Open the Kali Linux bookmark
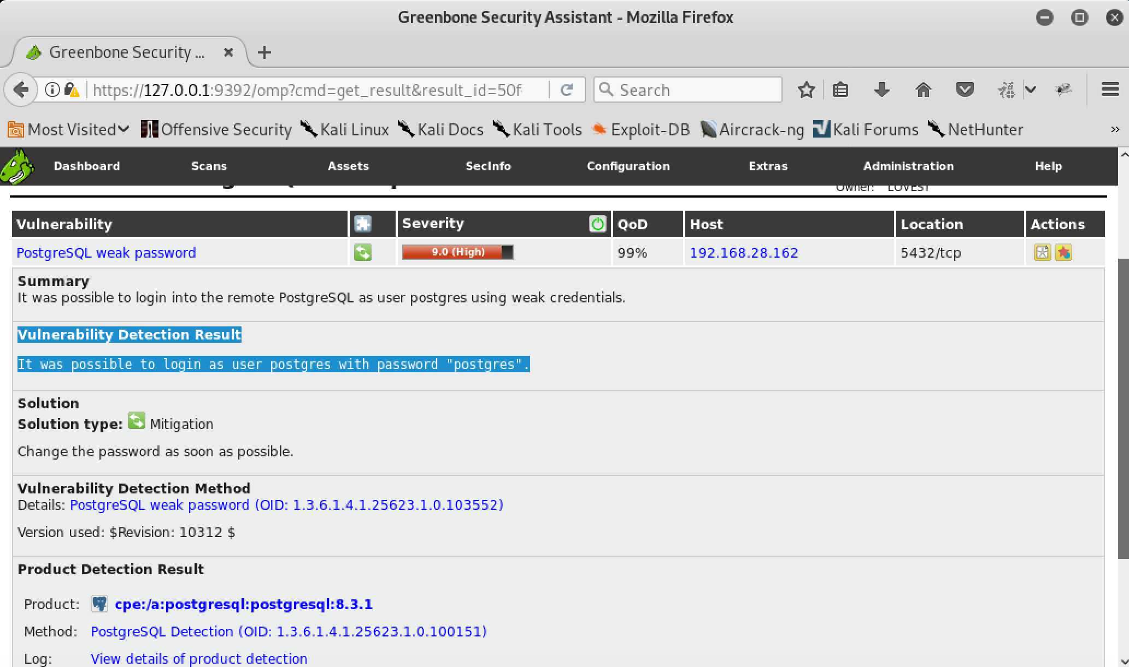This screenshot has width=1129, height=667. pos(344,129)
